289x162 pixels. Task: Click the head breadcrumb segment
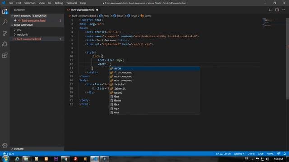(x=118, y=16)
